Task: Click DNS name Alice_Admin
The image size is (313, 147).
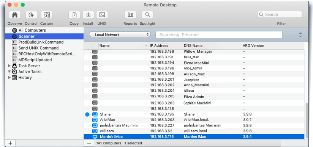Action: click(x=193, y=68)
